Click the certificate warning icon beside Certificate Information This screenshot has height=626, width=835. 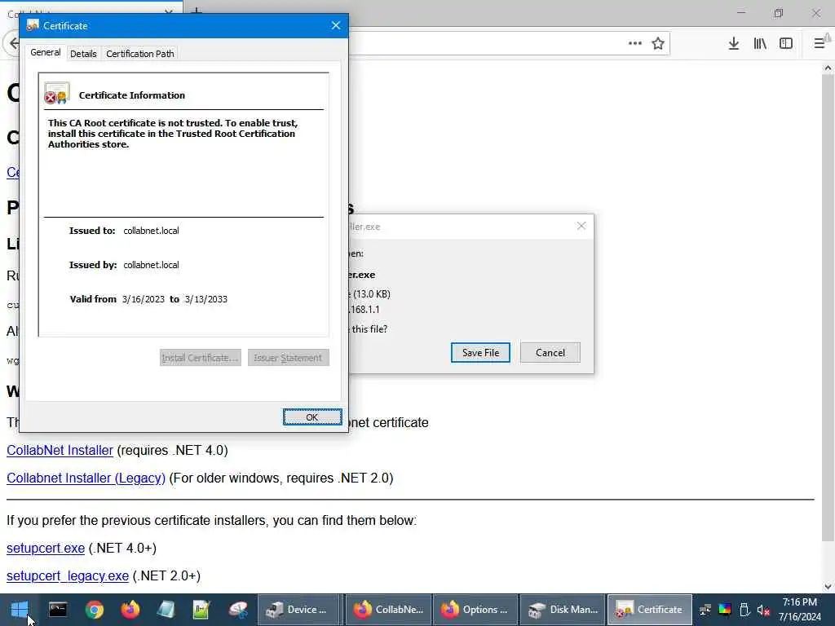click(x=57, y=93)
